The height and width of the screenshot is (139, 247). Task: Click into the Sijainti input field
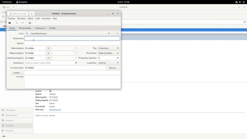pos(72,43)
